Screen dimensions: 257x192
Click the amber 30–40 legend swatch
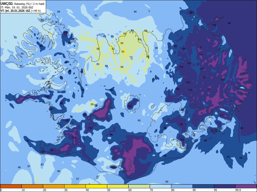75,186
